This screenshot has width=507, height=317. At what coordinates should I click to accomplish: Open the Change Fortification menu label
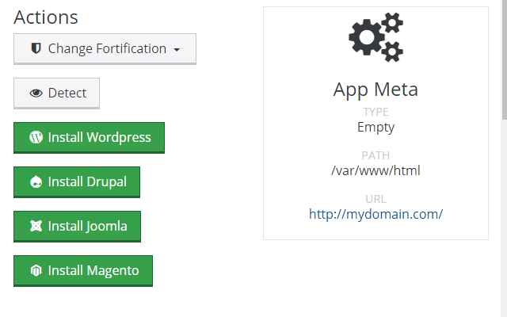coord(107,49)
